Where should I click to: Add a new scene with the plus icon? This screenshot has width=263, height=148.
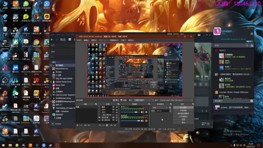click(77, 125)
